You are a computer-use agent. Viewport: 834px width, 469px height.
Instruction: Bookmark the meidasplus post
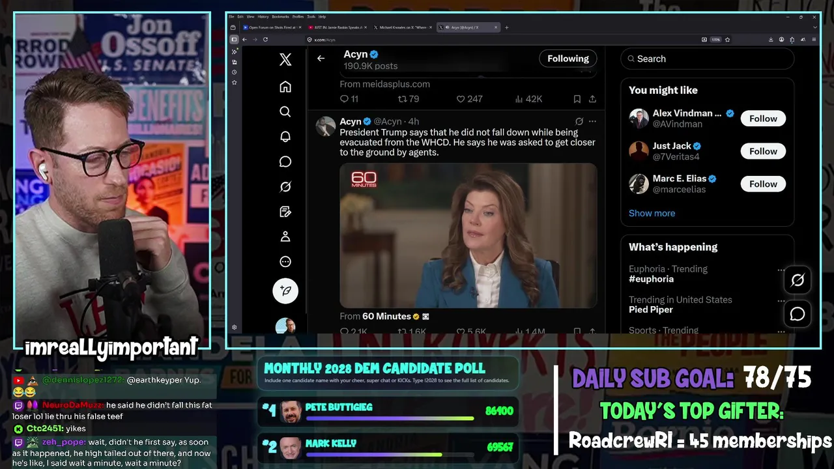(x=577, y=99)
